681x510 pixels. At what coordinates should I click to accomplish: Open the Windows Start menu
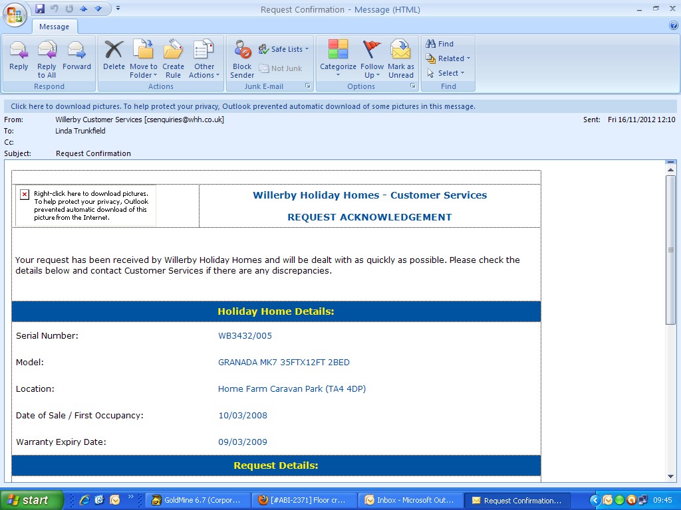click(x=31, y=500)
